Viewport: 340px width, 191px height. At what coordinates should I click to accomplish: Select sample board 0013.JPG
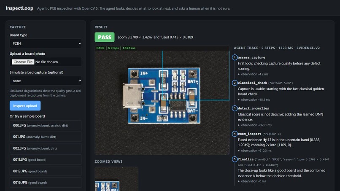(46, 171)
